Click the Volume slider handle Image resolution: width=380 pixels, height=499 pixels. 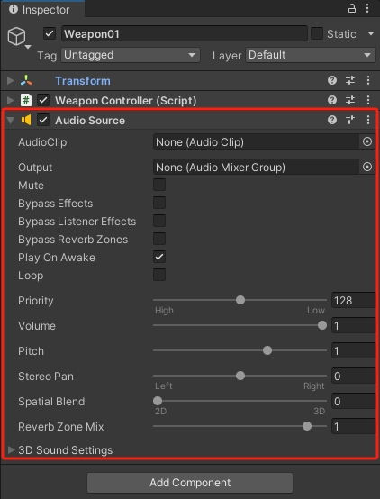coord(322,325)
